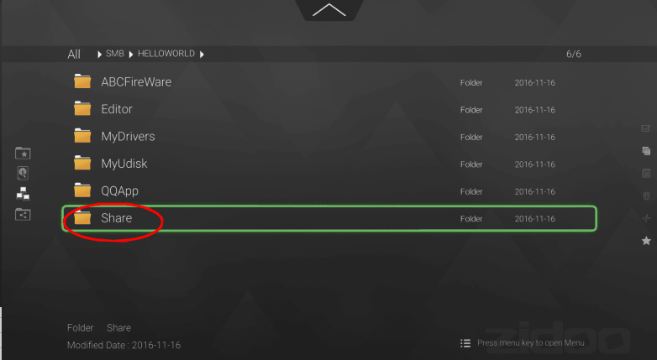Click the scissors cut icon
Screen dimensions: 657x360
coord(646,218)
